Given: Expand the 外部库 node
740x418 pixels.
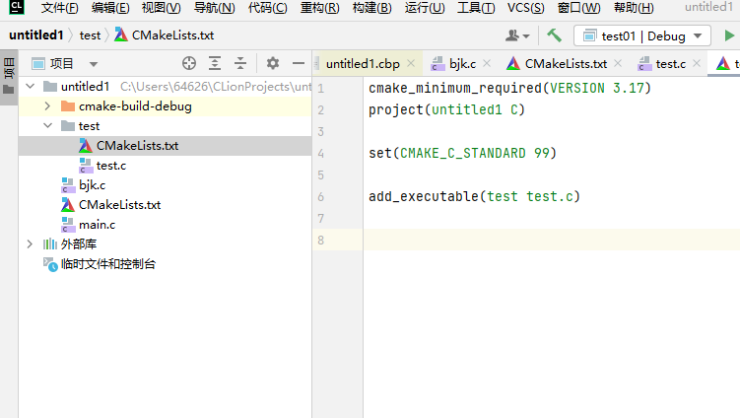Looking at the screenshot, I should pos(30,244).
